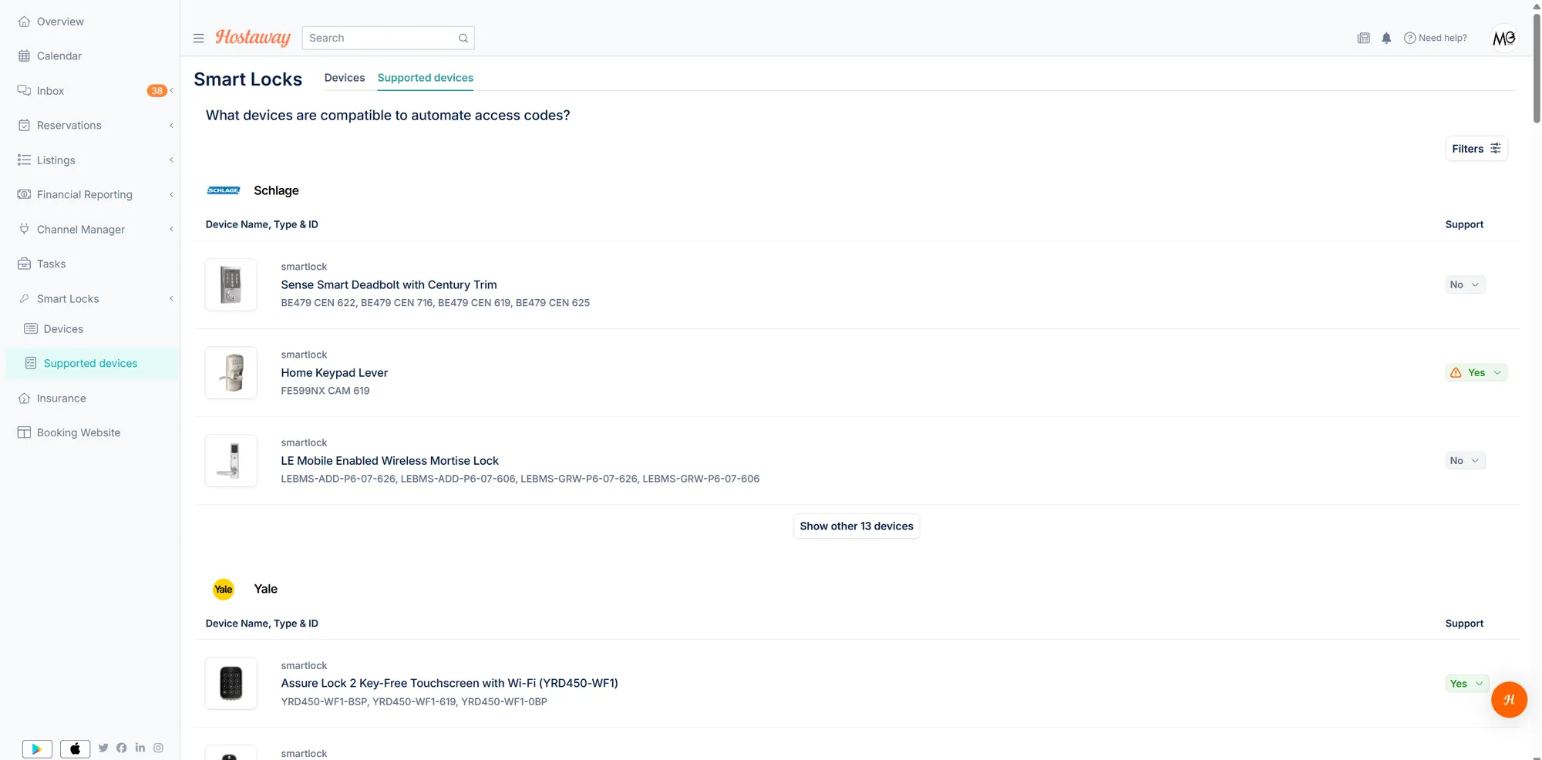Click the Show other 13 devices button

point(856,526)
